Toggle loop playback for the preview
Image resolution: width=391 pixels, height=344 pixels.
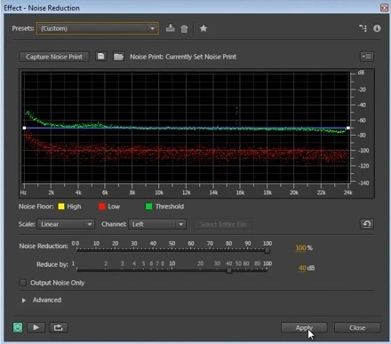pos(58,327)
